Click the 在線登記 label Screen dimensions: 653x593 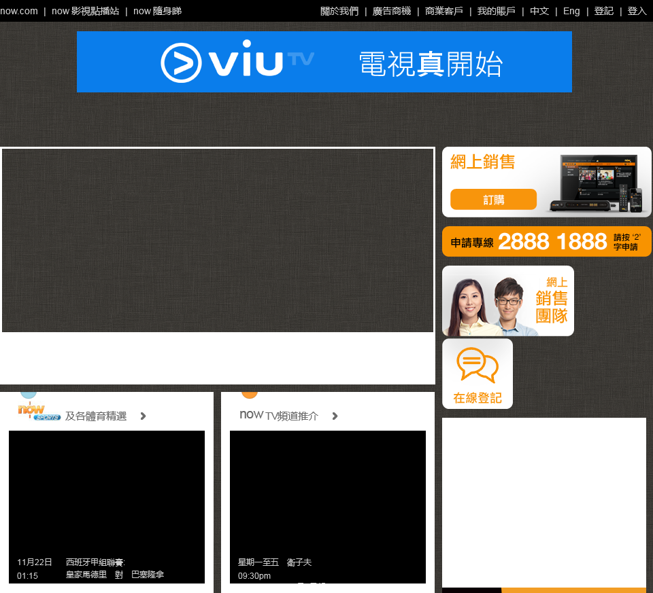pyautogui.click(x=478, y=398)
